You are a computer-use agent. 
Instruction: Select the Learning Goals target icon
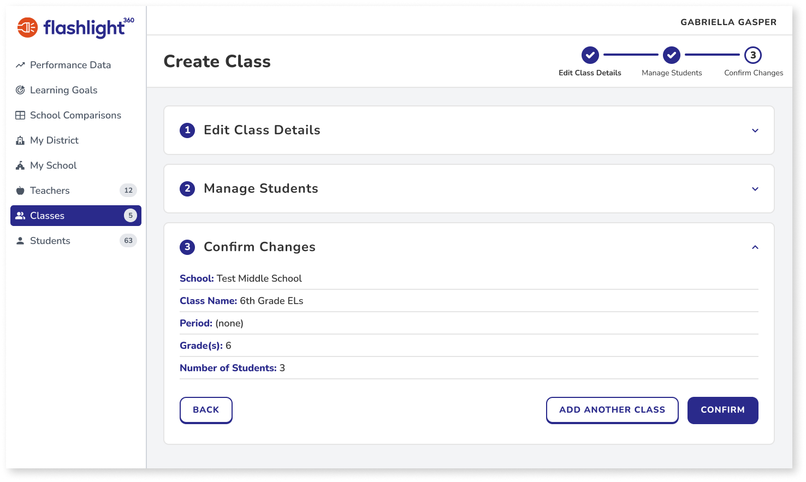click(20, 90)
